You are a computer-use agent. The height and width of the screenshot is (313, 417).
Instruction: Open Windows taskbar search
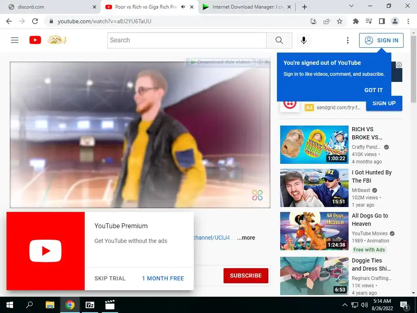pyautogui.click(x=29, y=305)
